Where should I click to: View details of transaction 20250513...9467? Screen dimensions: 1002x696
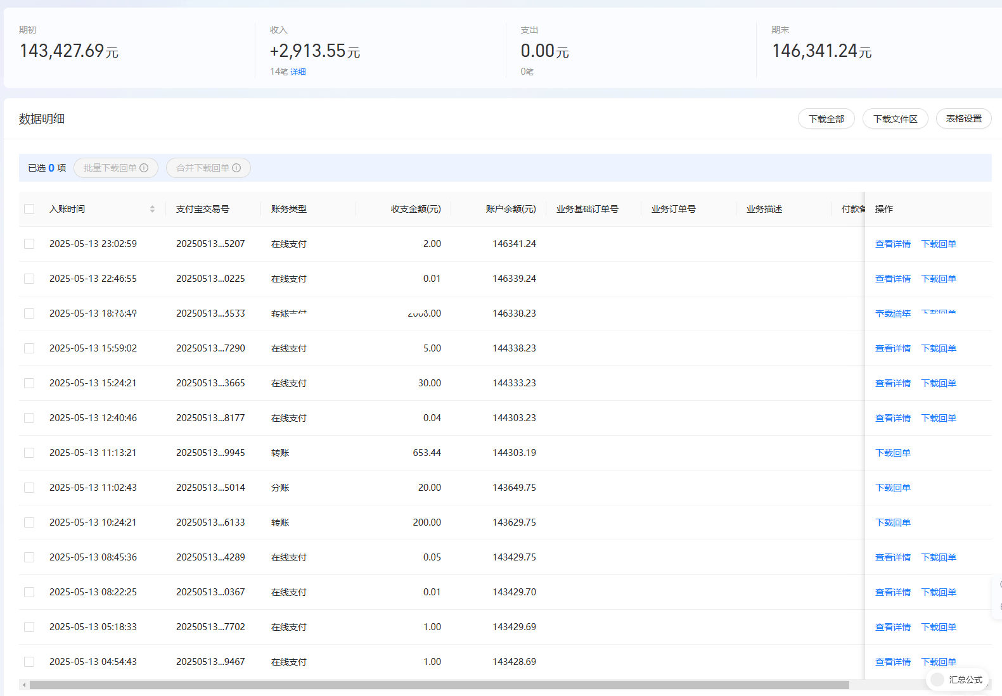893,662
